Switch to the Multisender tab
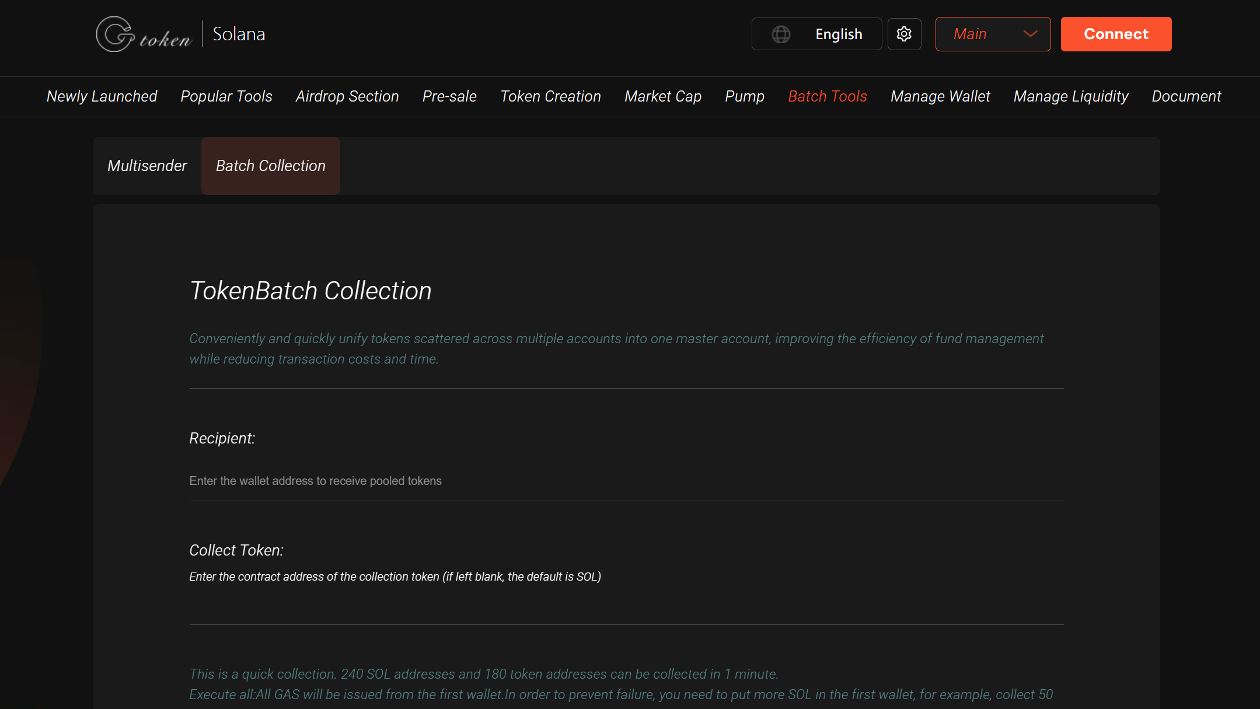Screen dimensions: 1260x709 point(147,166)
